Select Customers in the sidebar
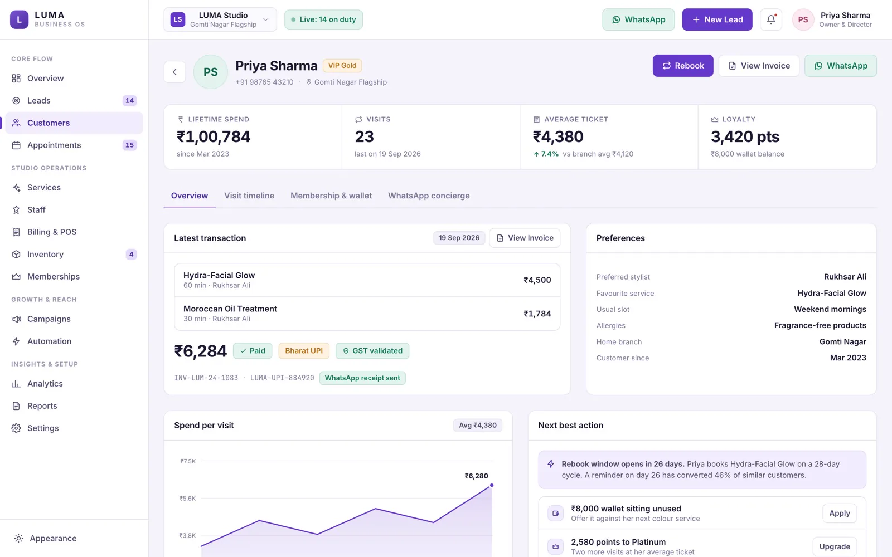 point(74,123)
